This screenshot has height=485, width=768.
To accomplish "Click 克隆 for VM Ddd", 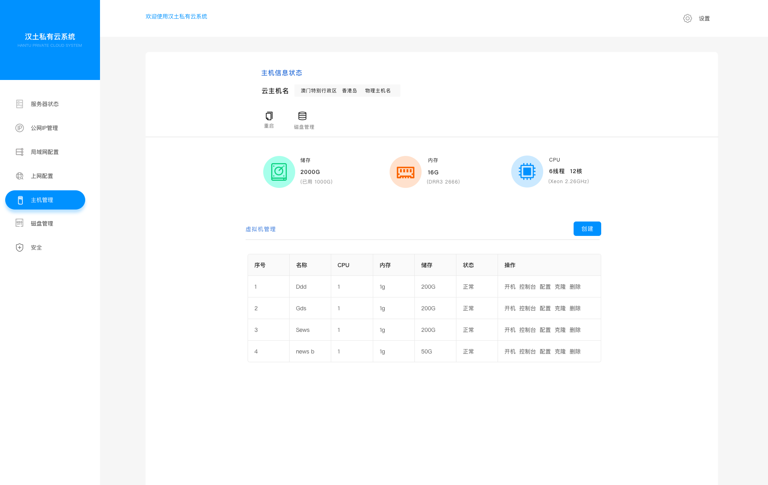I will pyautogui.click(x=560, y=287).
